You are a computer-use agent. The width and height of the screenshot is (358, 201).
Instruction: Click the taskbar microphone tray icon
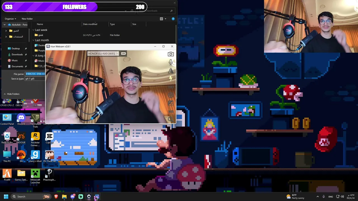tap(324, 197)
